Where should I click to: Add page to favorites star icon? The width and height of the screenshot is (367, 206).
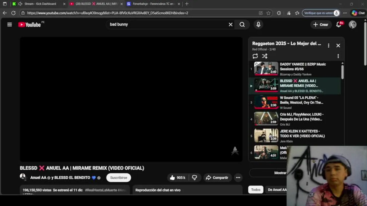269,13
